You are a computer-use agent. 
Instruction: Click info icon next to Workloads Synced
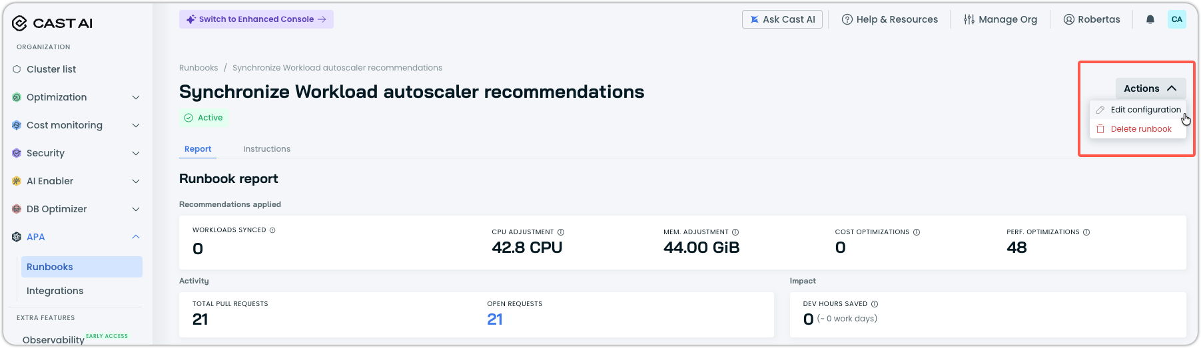pos(272,230)
